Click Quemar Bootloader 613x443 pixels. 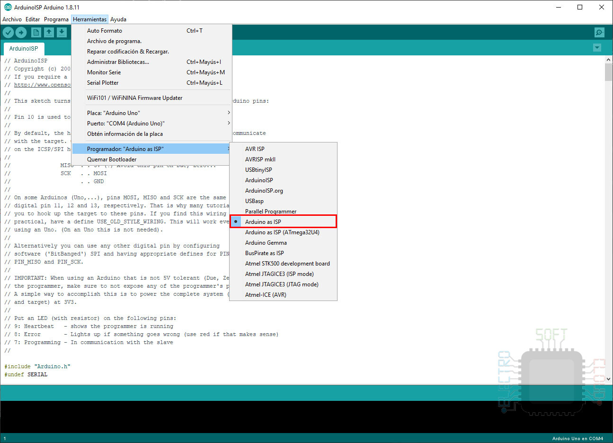click(151, 159)
